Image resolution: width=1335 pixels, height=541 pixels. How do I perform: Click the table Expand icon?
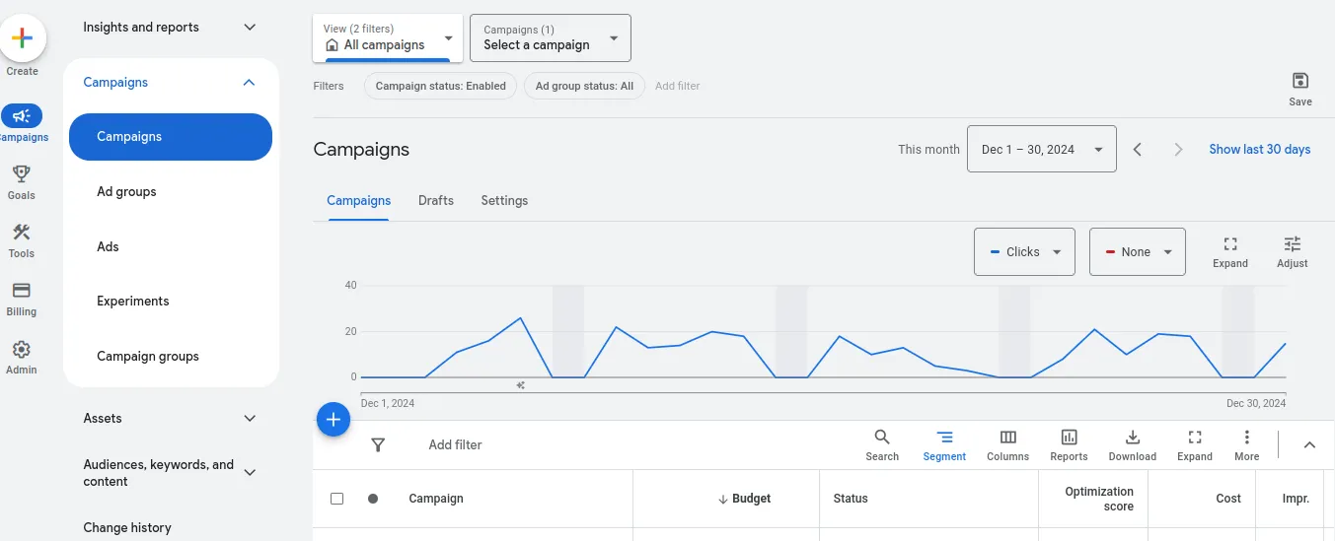click(x=1195, y=438)
